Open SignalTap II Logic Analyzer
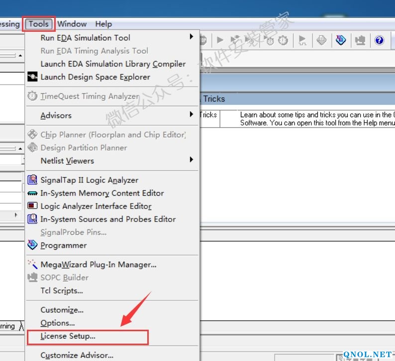395x361 pixels. pyautogui.click(x=90, y=180)
